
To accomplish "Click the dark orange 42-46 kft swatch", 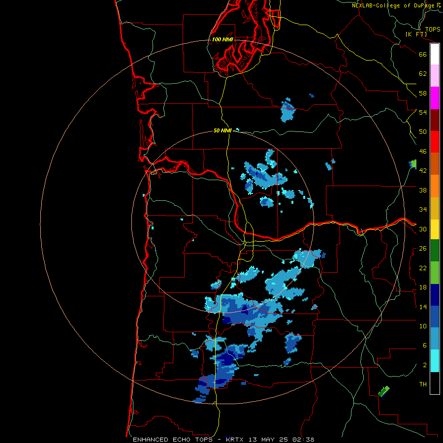I will tap(435, 163).
